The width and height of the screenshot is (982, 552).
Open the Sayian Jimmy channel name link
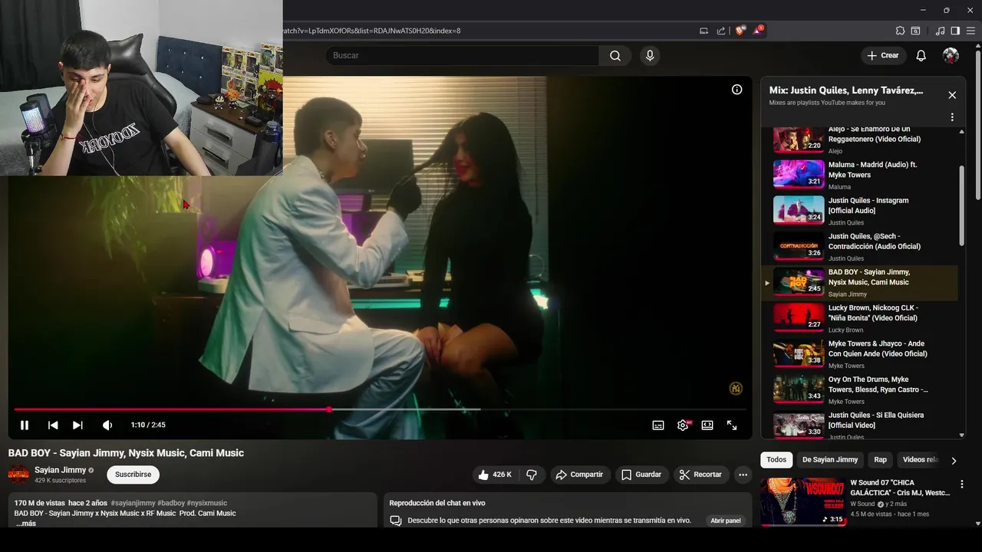[x=60, y=470]
